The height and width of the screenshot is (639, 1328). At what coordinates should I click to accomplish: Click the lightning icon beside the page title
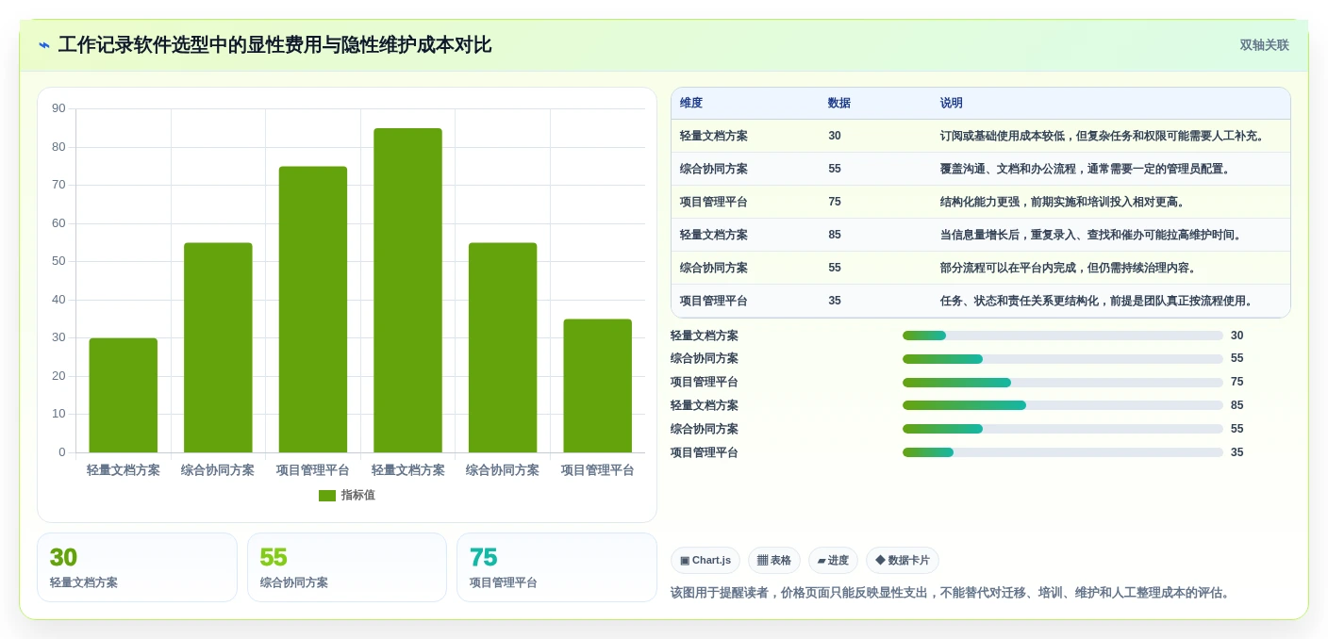click(44, 45)
